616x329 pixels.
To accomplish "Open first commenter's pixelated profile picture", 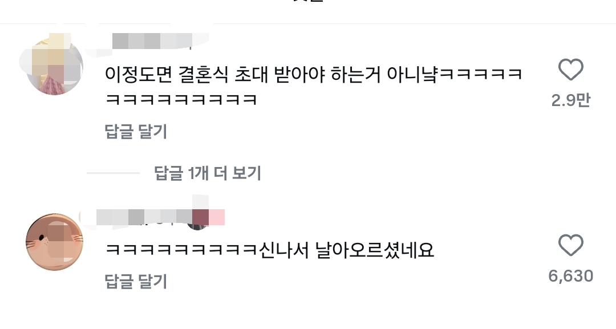I will [x=55, y=67].
